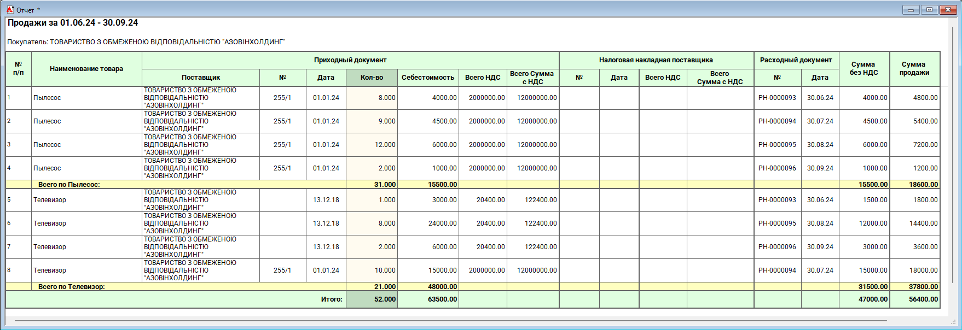Minimize the Отчет report window
The width and height of the screenshot is (962, 330).
911,10
